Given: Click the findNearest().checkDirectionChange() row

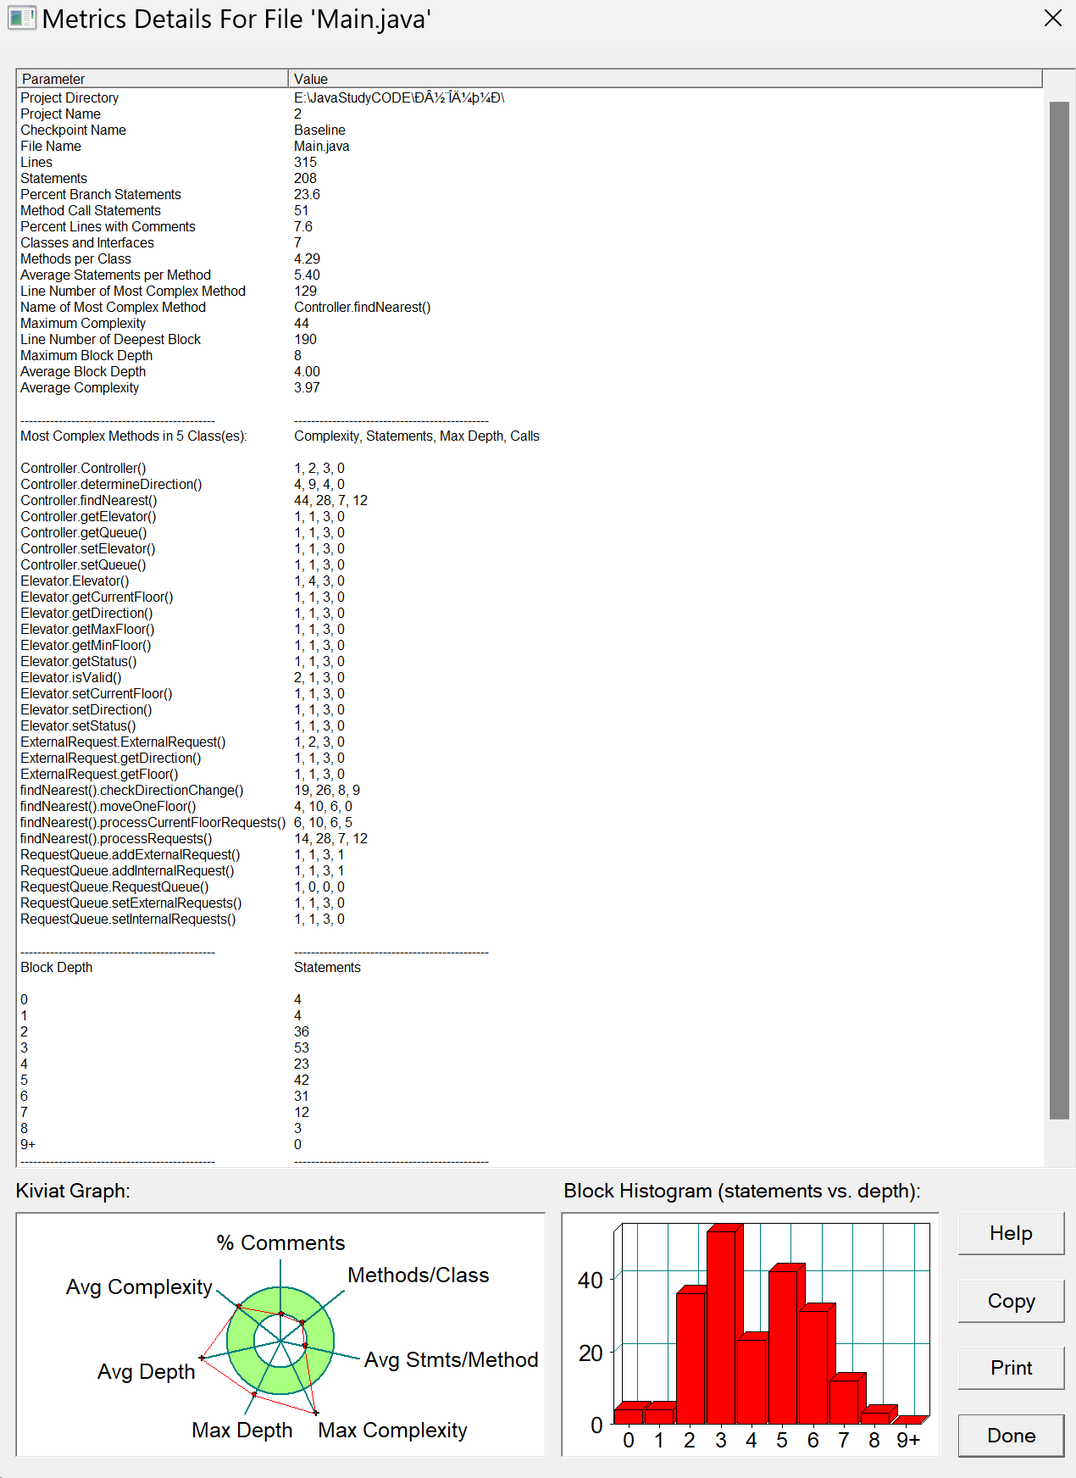Looking at the screenshot, I should 530,791.
